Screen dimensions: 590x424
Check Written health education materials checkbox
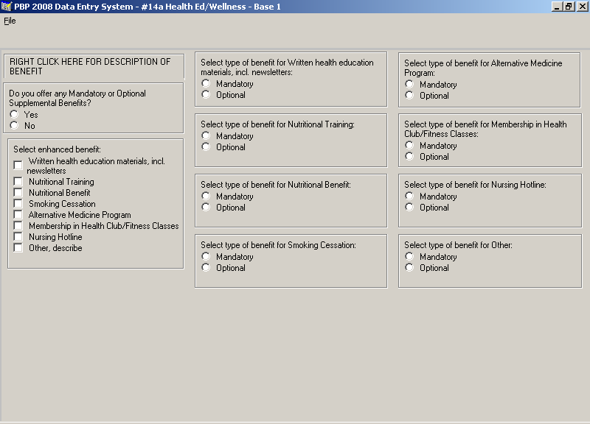click(18, 165)
